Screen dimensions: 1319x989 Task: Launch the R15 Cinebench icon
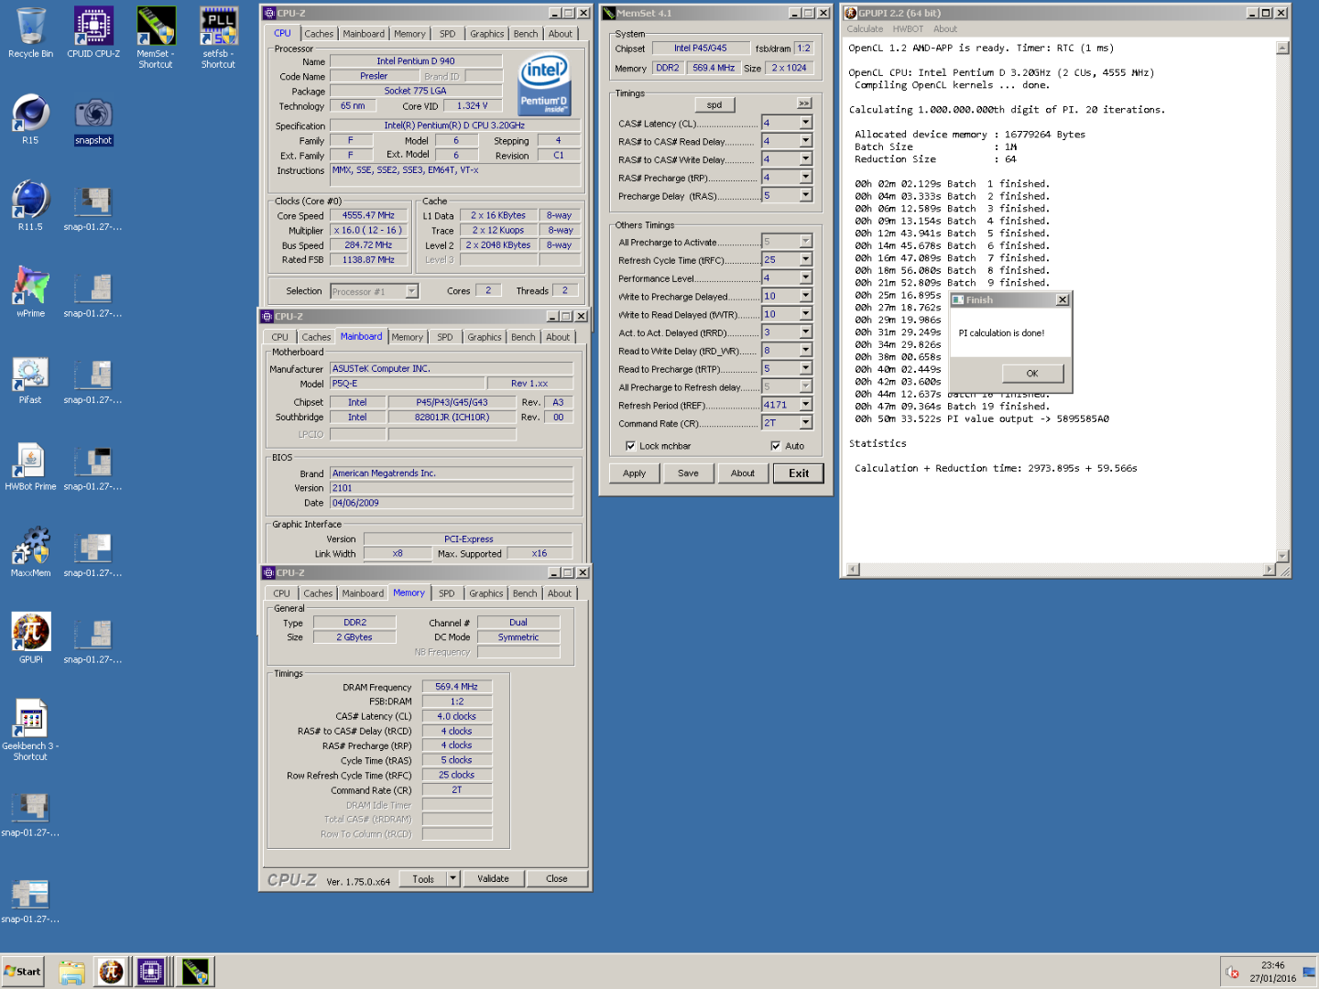tap(30, 119)
